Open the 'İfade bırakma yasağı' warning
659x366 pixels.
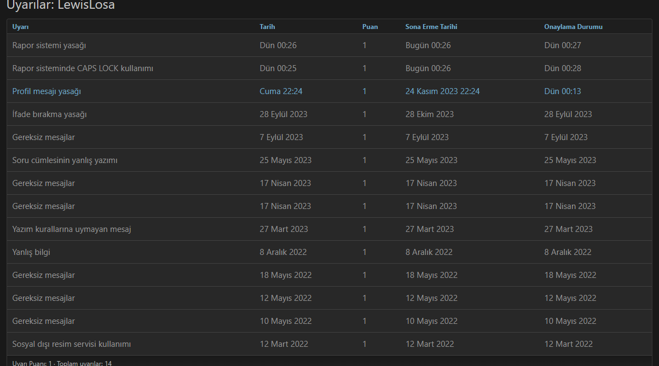pyautogui.click(x=50, y=114)
